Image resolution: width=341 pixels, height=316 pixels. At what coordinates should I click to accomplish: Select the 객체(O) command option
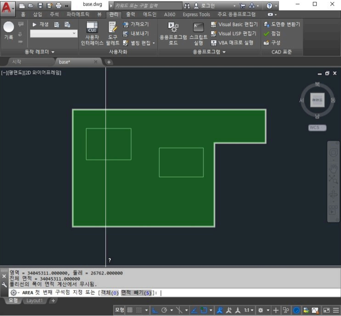[x=110, y=292]
